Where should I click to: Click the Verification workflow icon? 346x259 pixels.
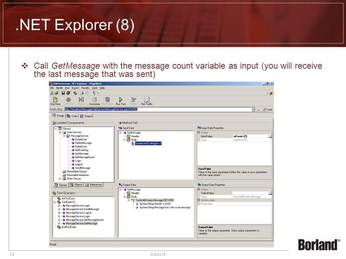107,100
